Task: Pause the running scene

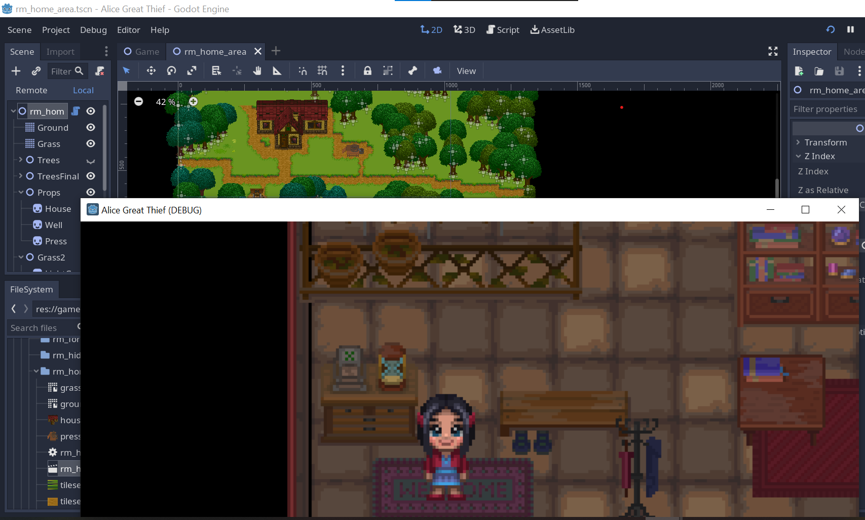Action: pyautogui.click(x=850, y=30)
